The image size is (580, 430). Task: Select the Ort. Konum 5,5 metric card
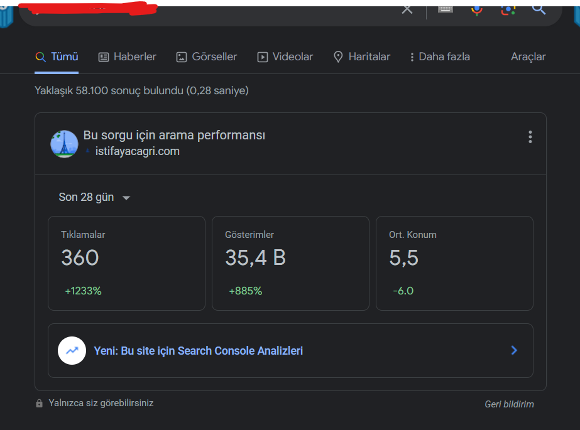(x=454, y=263)
